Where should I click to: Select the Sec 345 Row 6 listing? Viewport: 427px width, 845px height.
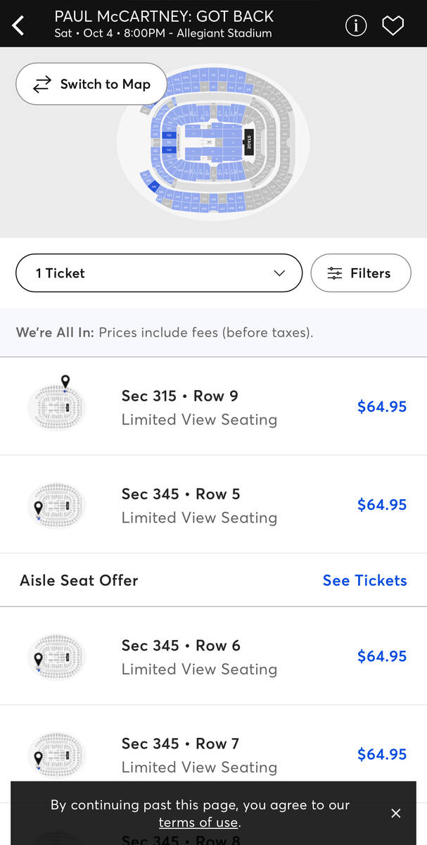click(199, 656)
